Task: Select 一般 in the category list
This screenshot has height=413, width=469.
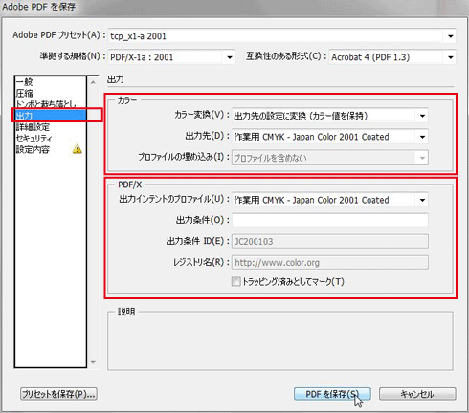Action: pyautogui.click(x=24, y=82)
